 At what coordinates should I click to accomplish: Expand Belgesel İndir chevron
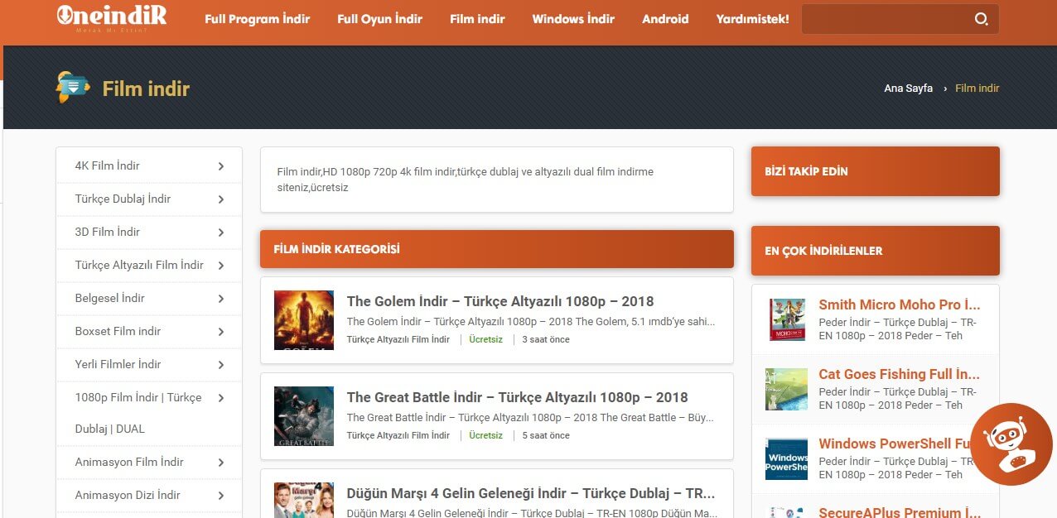221,299
